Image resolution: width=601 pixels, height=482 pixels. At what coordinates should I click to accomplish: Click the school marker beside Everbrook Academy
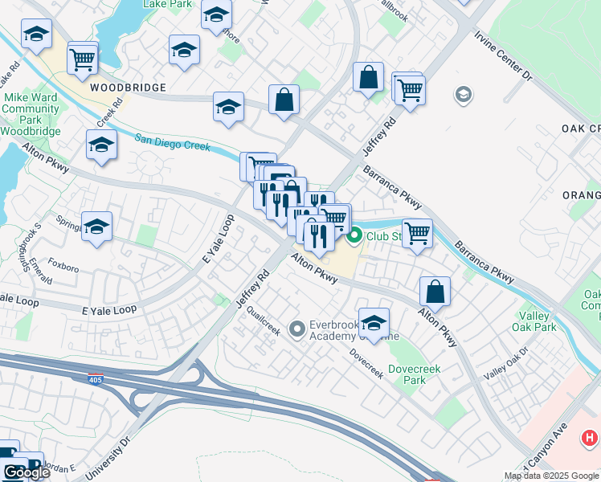[x=374, y=325]
